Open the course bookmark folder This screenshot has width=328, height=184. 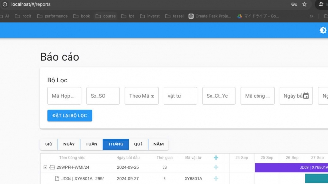point(106,16)
